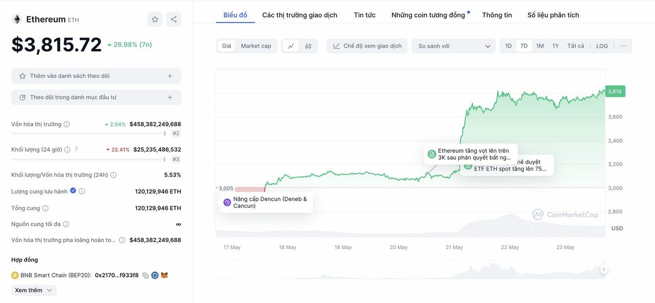
Task: Toggle LOG scale on the chart
Action: pyautogui.click(x=602, y=46)
